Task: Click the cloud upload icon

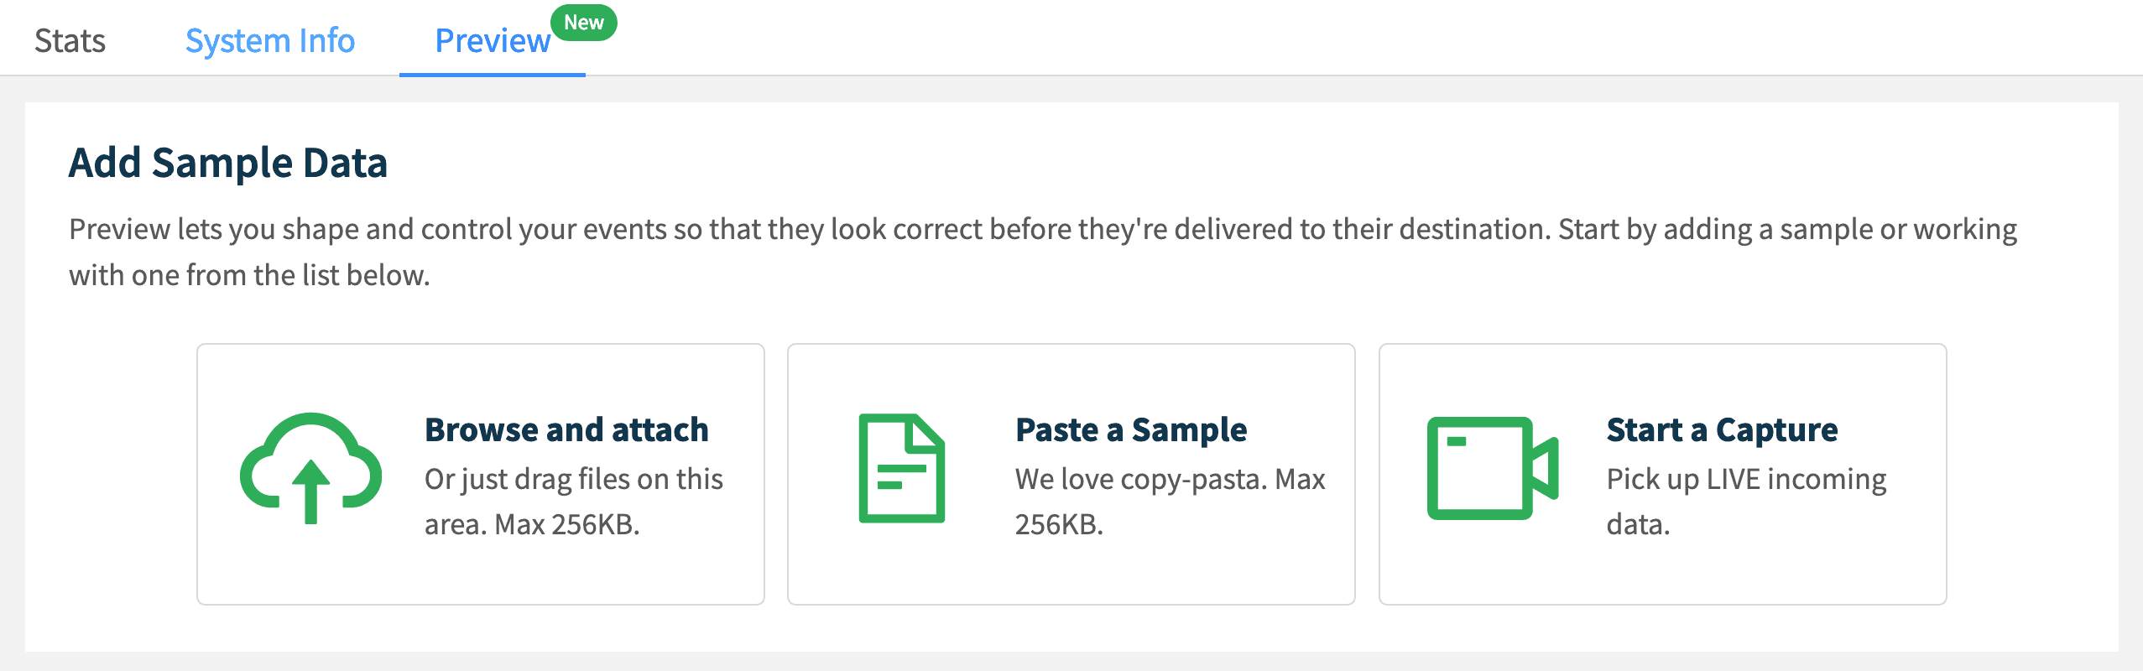Action: [311, 468]
